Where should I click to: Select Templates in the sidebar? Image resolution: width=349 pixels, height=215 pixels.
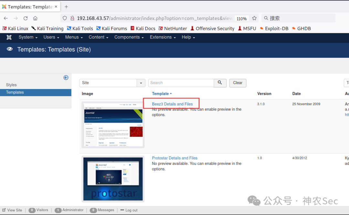tap(36, 93)
